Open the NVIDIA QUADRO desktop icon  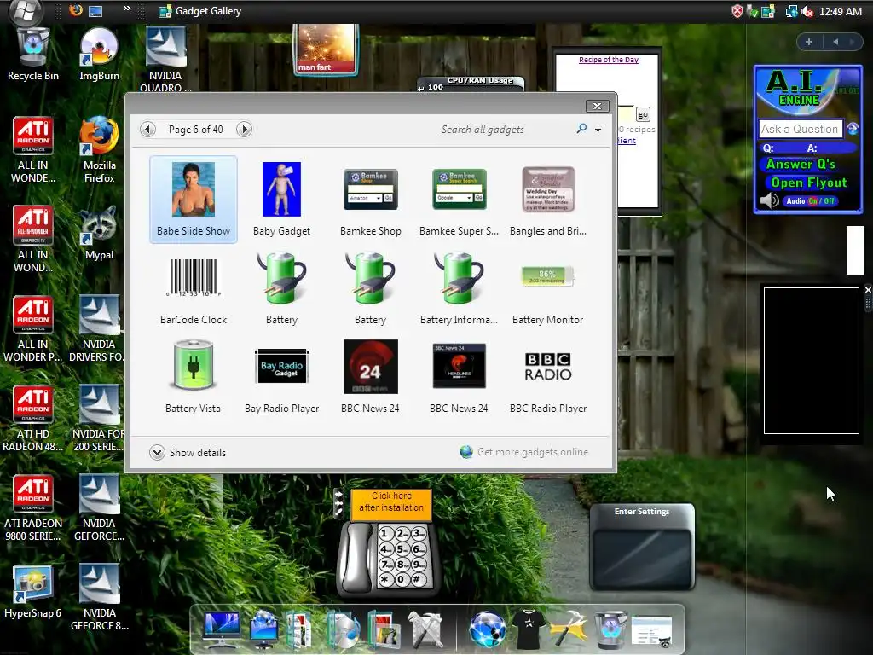165,59
